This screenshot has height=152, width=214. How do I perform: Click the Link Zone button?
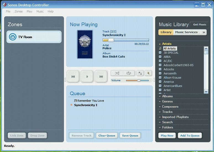point(17,135)
